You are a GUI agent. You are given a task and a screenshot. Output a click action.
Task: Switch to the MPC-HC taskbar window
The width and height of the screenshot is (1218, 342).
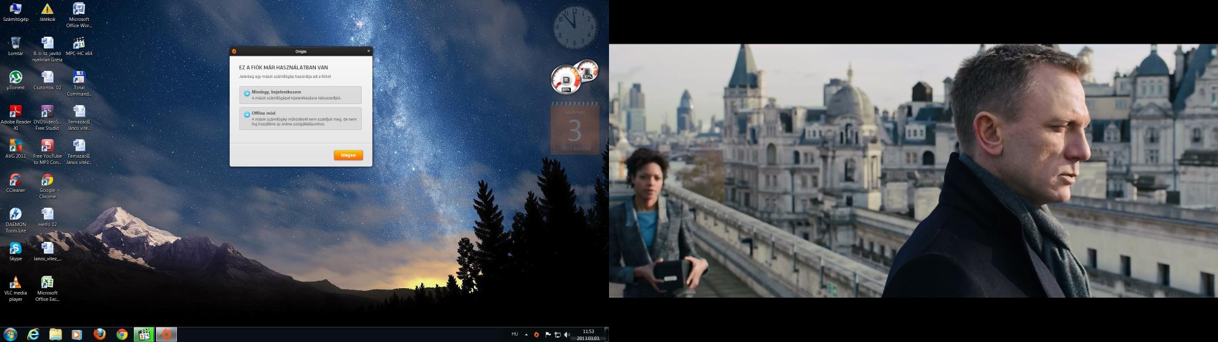[x=144, y=334]
